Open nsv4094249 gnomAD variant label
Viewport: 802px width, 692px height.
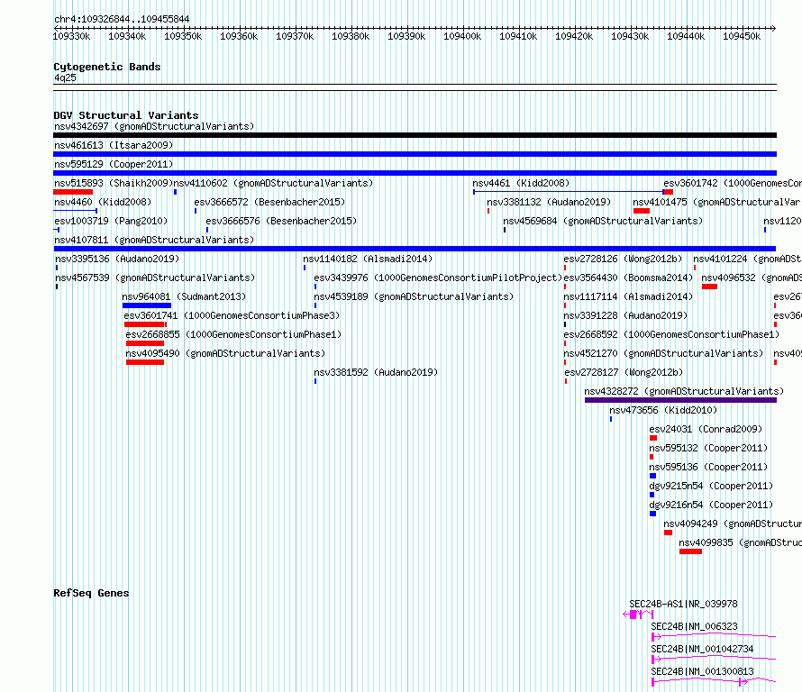[733, 524]
